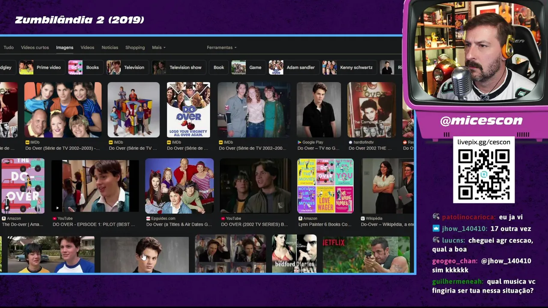Click chat username guilhermeneah

(458, 282)
